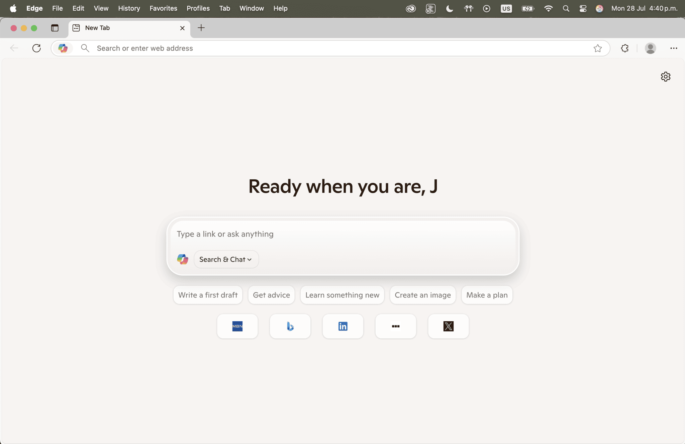Expand the Search & Chat dropdown
This screenshot has width=685, height=444.
click(226, 259)
